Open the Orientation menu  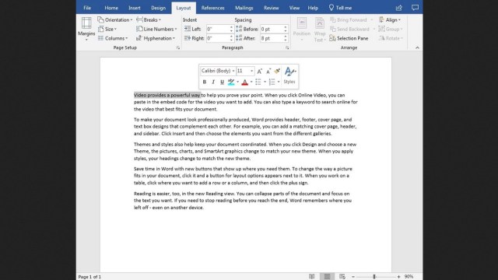tap(115, 19)
